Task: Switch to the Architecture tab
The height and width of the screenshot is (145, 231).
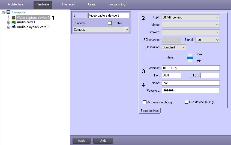Action: click(16, 4)
